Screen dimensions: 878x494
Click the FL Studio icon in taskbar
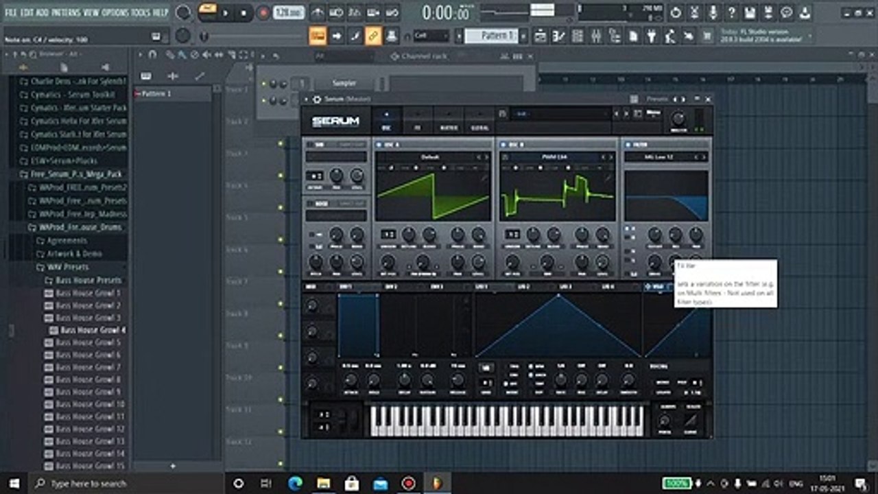(437, 483)
